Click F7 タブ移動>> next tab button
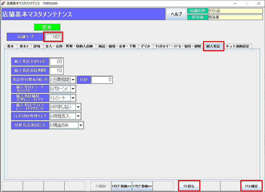The image size is (265, 192). click(142, 186)
